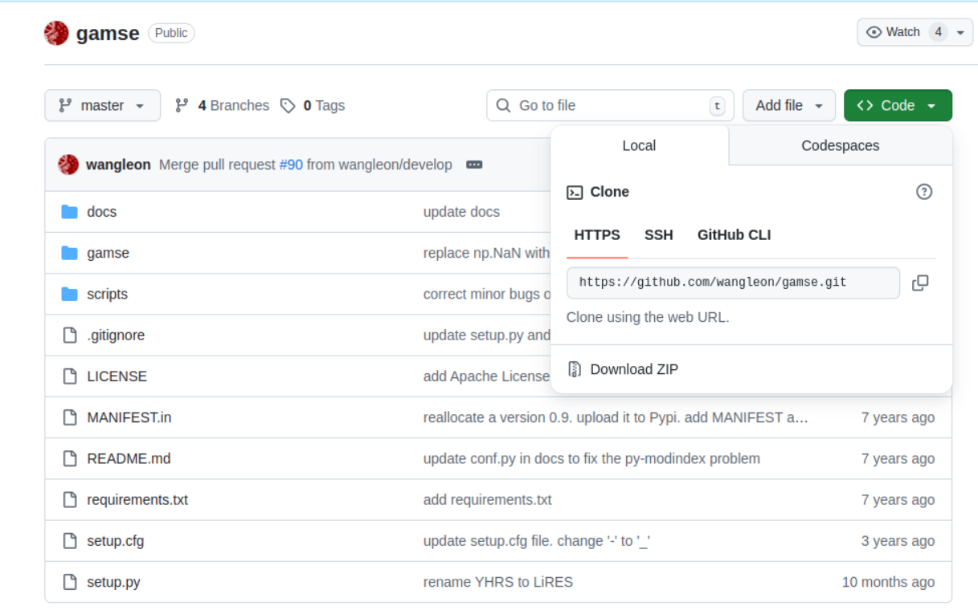Toggle the green Code dropdown button

coord(898,105)
